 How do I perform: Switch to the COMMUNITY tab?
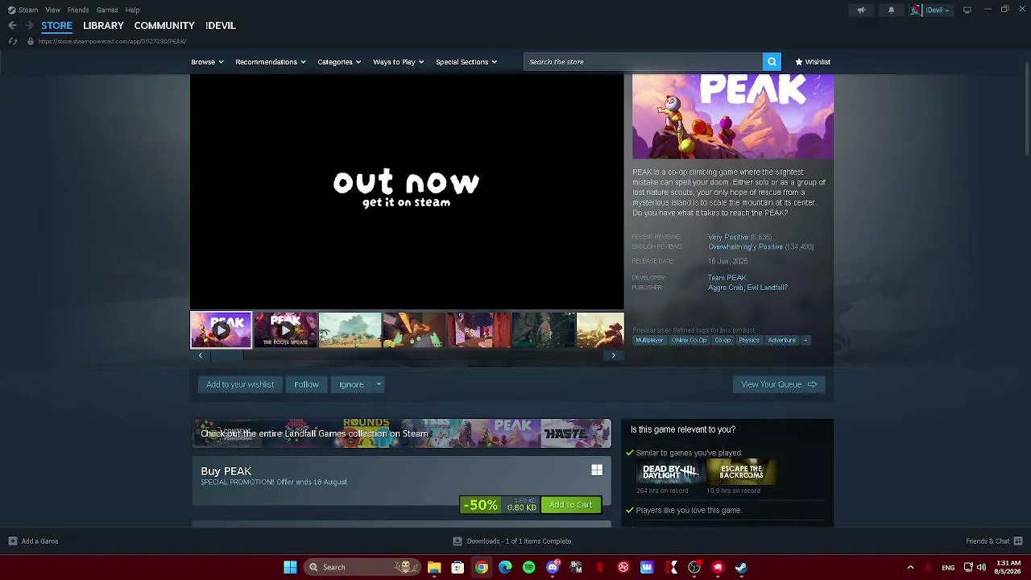[164, 26]
